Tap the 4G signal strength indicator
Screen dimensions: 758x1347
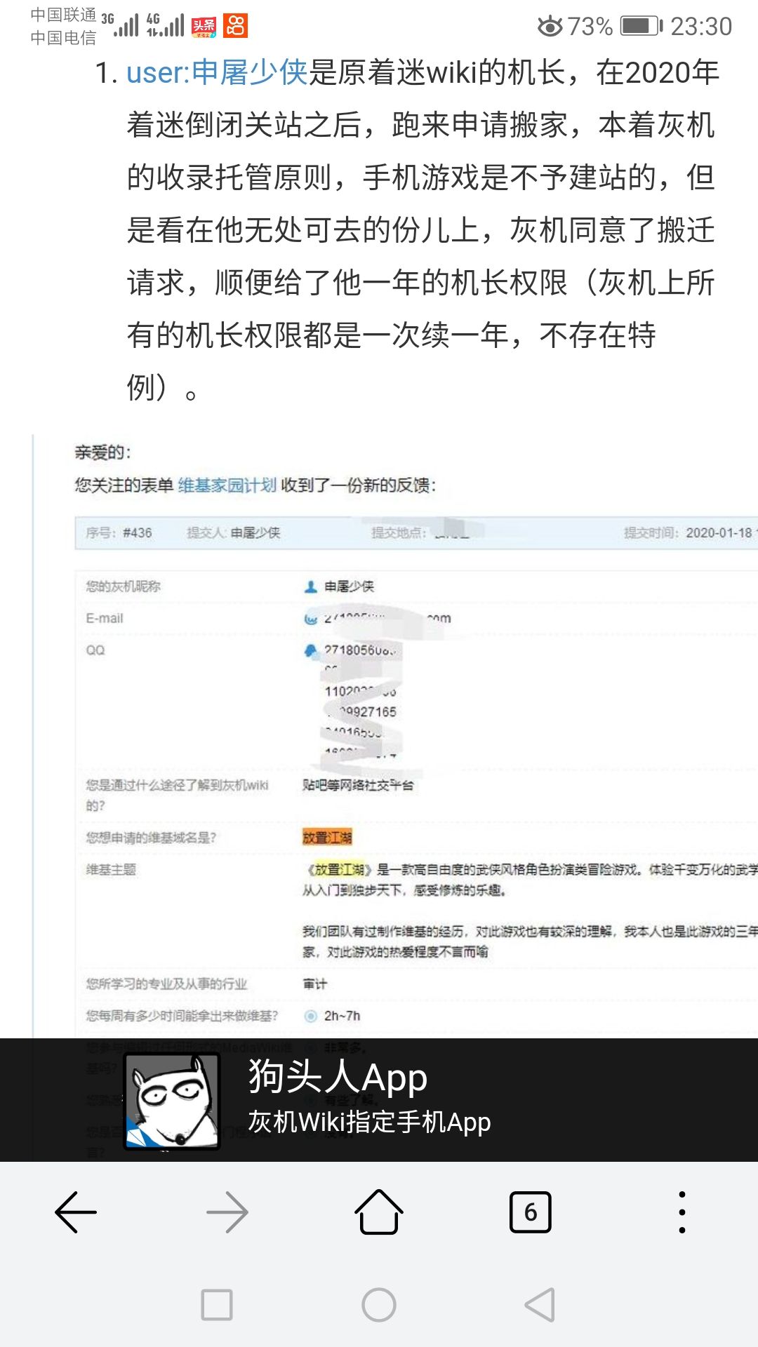165,25
